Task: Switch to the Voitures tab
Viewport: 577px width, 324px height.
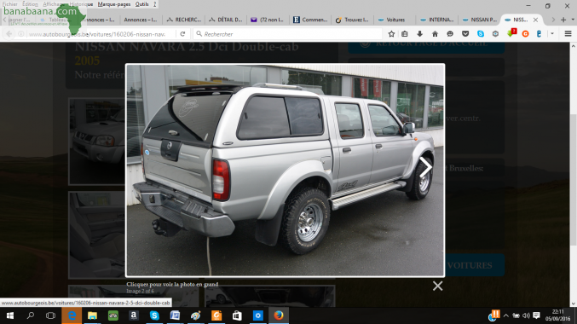Action: (395, 20)
